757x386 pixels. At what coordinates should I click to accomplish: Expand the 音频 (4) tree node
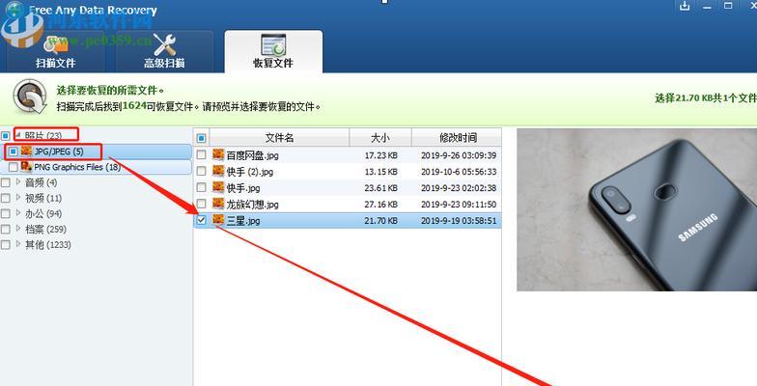[18, 181]
